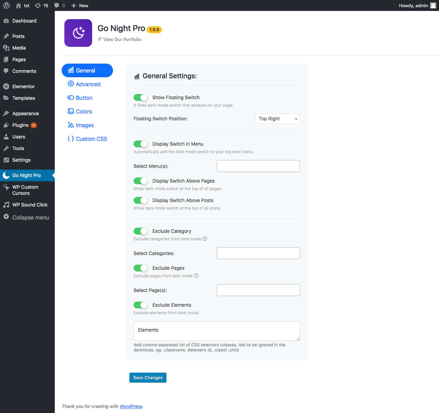The width and height of the screenshot is (439, 413).
Task: Open the Select Categories field
Action: click(258, 253)
